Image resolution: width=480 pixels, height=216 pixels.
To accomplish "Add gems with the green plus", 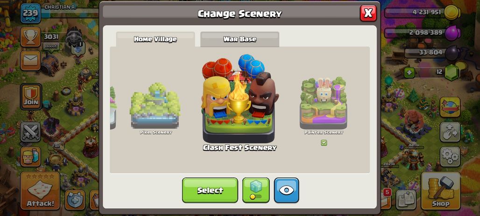I will click(x=409, y=73).
